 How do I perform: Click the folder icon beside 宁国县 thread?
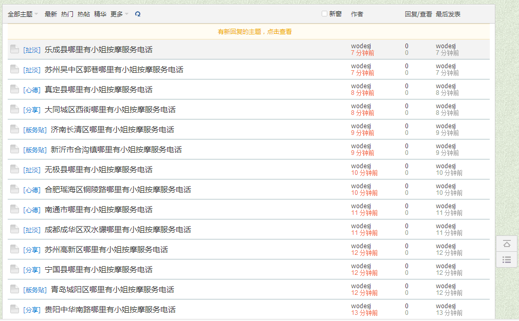pos(14,270)
